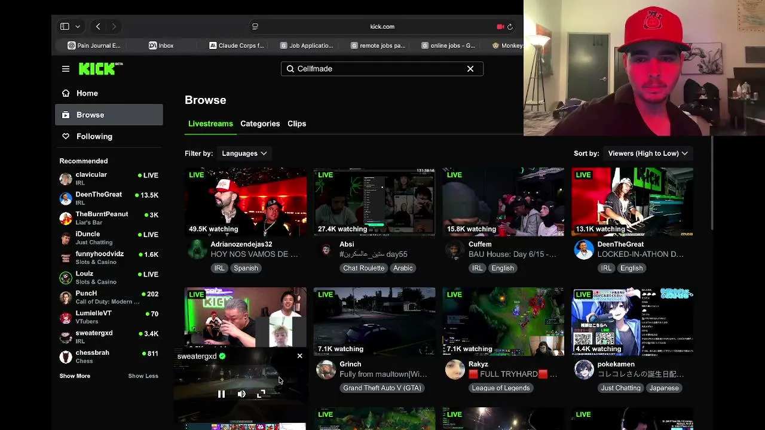Screen dimensions: 765x430
Task: Select Browse in the sidebar
Action: [109, 115]
